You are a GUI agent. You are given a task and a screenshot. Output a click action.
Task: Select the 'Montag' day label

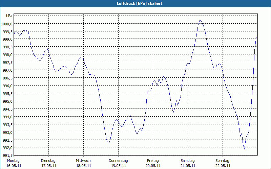point(13,161)
